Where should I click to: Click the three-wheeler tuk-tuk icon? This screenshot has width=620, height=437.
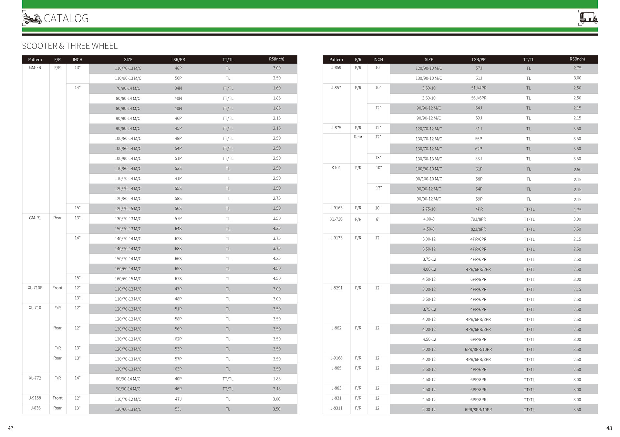coord(588,18)
